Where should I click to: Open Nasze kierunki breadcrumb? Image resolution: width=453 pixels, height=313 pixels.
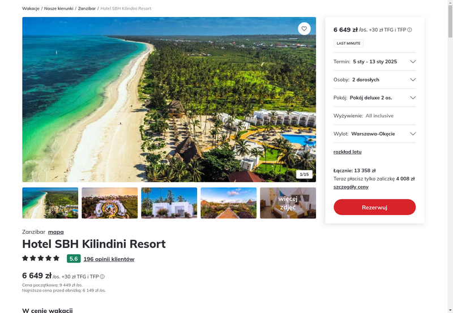pyautogui.click(x=59, y=8)
